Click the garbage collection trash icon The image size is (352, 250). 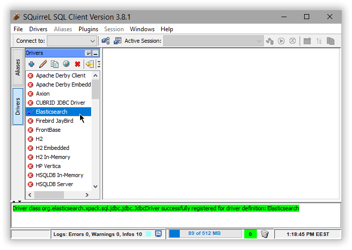(265, 234)
